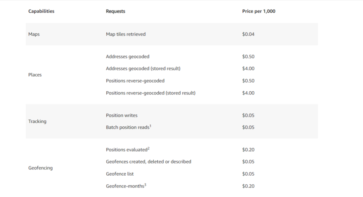Click Addresses geocoded (stored result) entry
Viewport: 363px width, 197px height.
pos(143,69)
